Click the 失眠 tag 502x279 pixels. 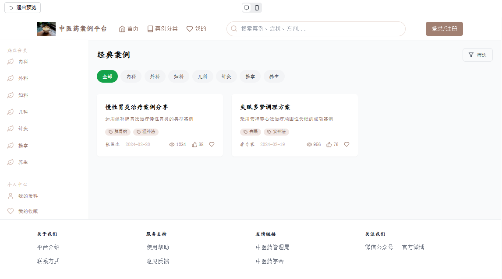pos(251,132)
